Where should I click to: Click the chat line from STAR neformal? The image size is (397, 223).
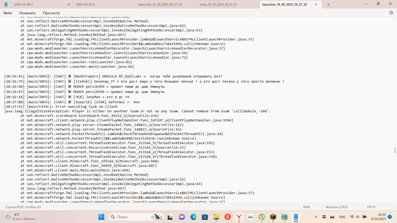pyautogui.click(x=71, y=102)
